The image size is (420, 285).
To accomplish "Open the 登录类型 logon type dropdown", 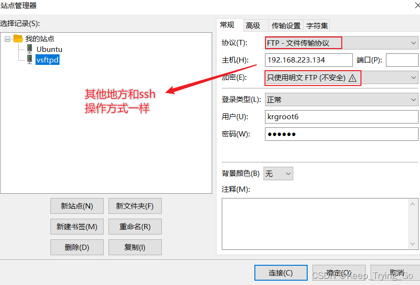I will [413, 99].
